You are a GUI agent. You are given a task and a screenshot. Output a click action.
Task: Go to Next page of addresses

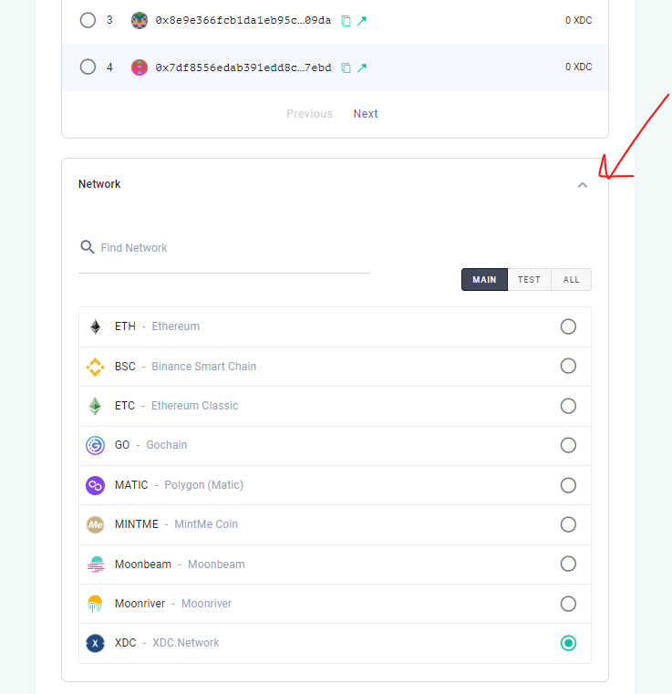[366, 114]
